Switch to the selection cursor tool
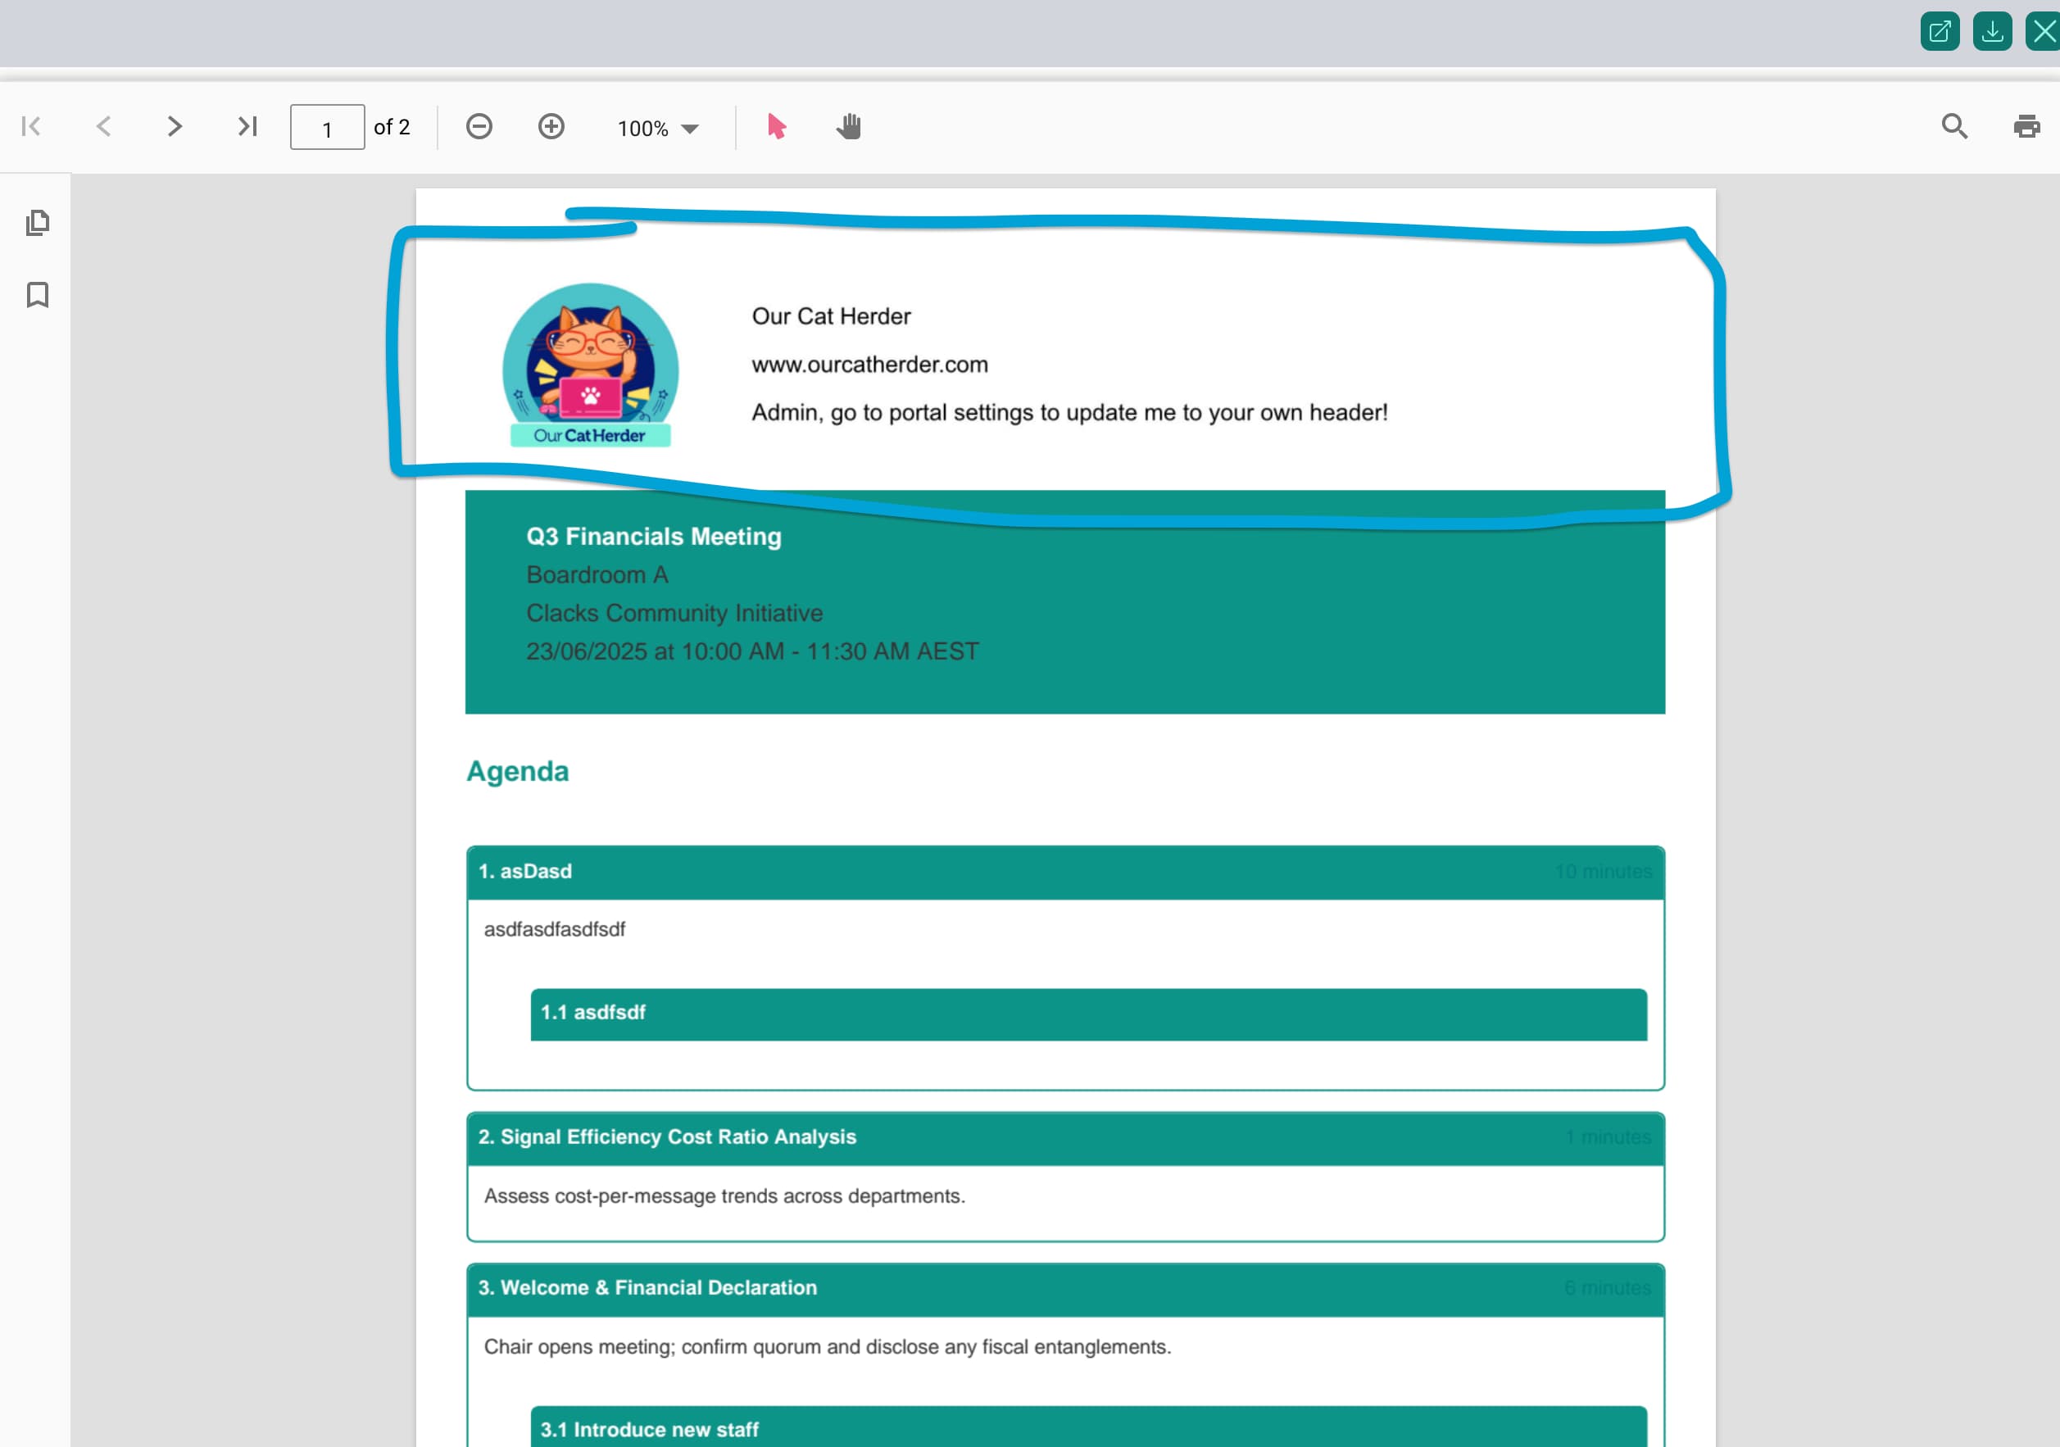 pyautogui.click(x=775, y=126)
